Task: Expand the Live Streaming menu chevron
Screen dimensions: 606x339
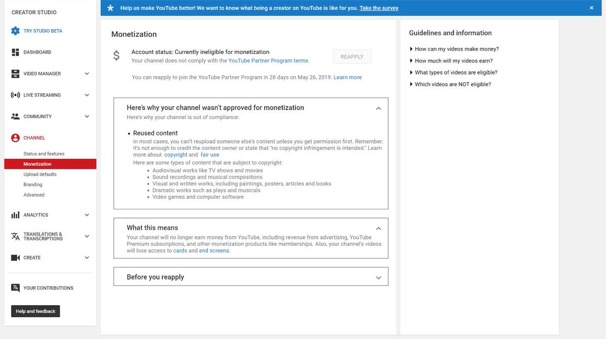Action: (87, 95)
